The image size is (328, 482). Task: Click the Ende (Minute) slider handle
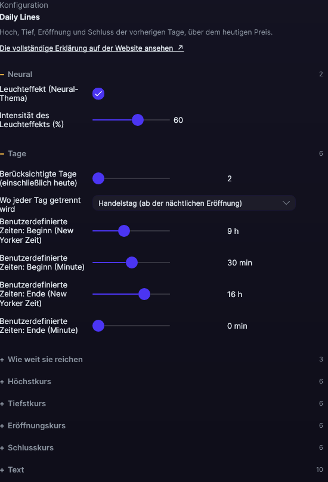(x=98, y=326)
